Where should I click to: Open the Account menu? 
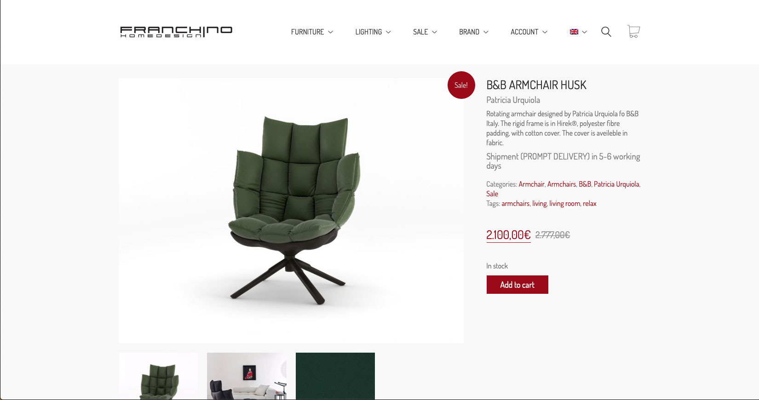pyautogui.click(x=529, y=32)
